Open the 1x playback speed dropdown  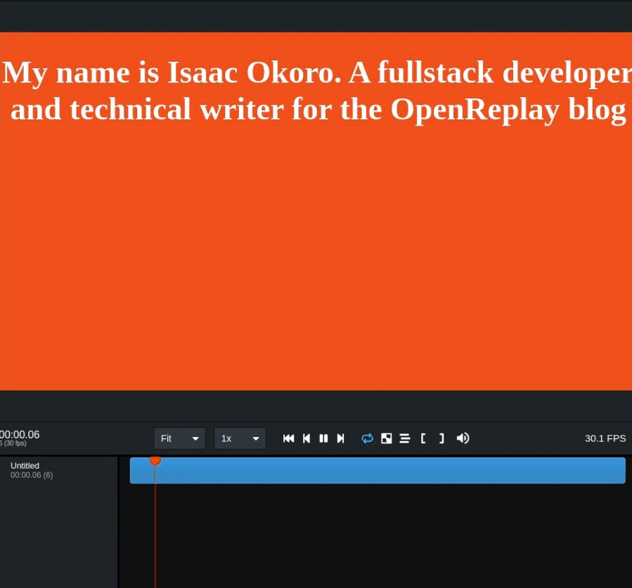tap(240, 438)
